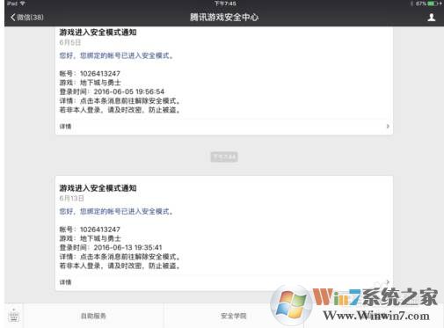Tap the battery indicator in status bar
This screenshot has width=444, height=328.
[x=433, y=4]
